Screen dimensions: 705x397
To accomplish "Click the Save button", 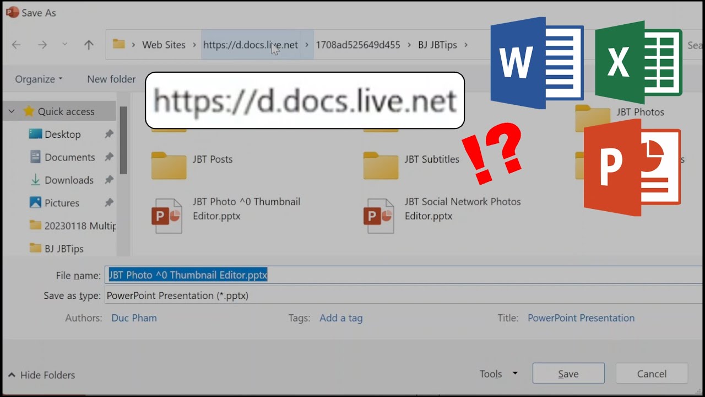I will tap(568, 374).
